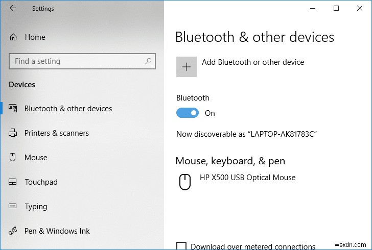Screen dimensions: 372x250
Task: Click the Touchpad sidebar icon
Action: coord(13,182)
